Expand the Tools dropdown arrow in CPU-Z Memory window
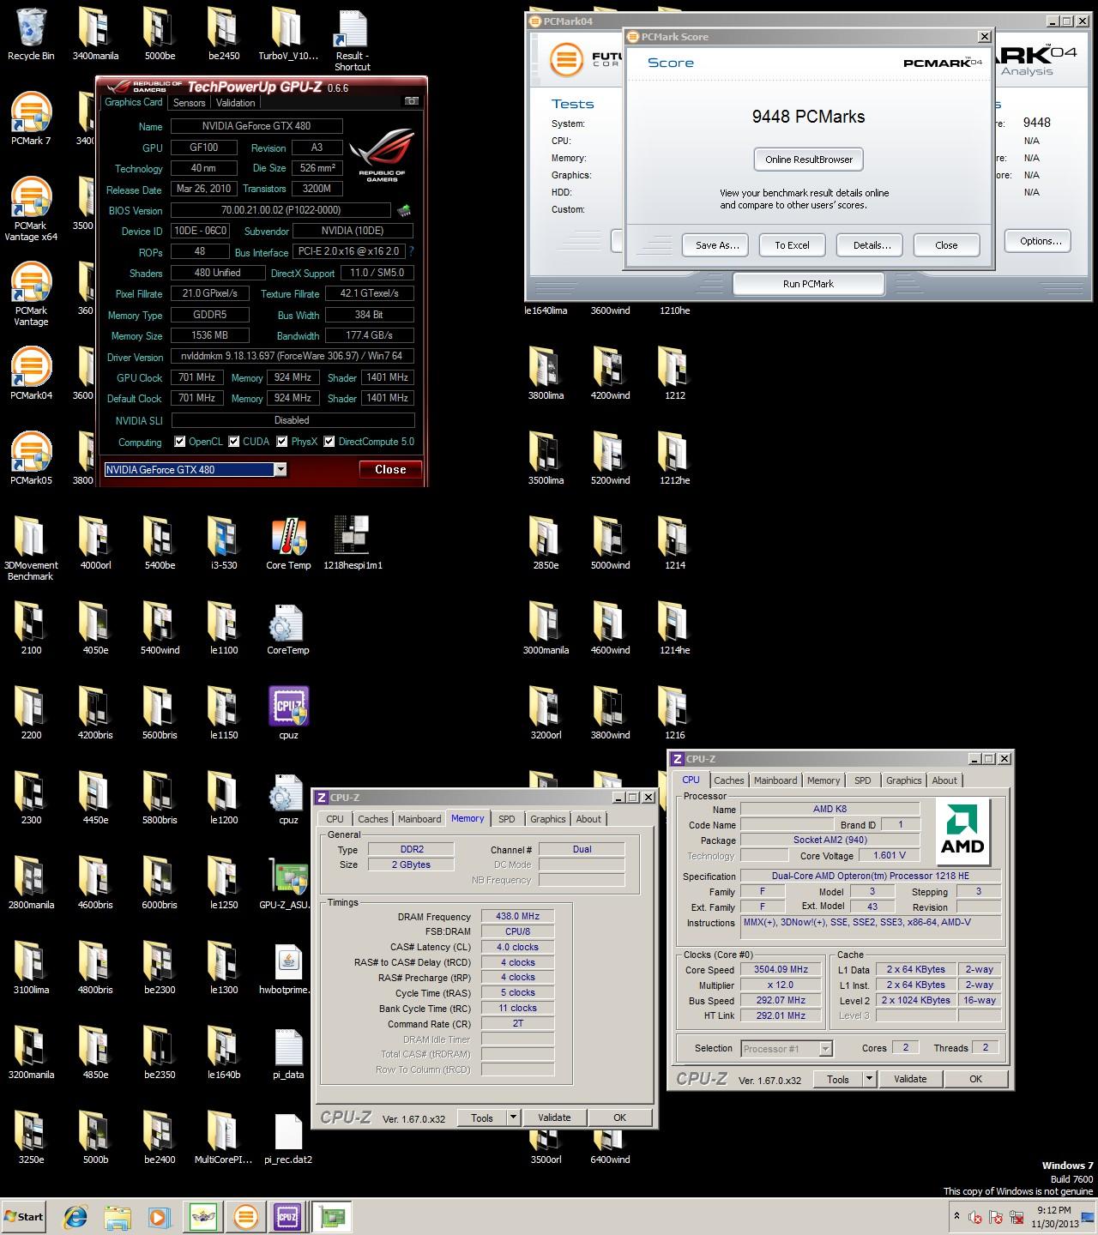The image size is (1098, 1235). click(x=513, y=1118)
